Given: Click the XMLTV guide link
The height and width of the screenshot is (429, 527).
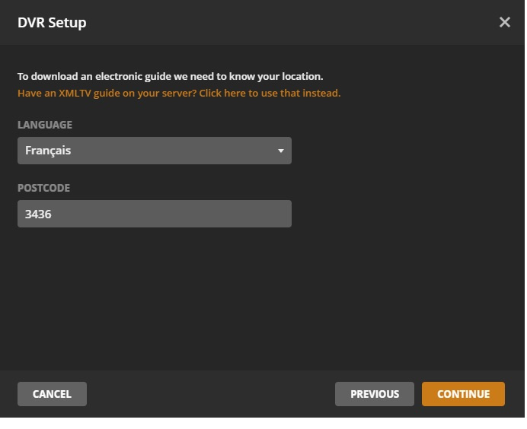Looking at the screenshot, I should (179, 94).
